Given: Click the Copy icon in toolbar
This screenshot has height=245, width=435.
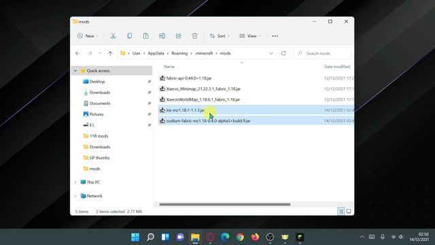Looking at the screenshot, I should point(130,36).
